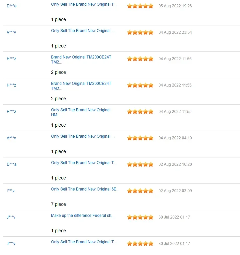This screenshot has height=255, width=240.
Task: Click star rating for 04 Aug 23:54 review
Action: (x=140, y=32)
